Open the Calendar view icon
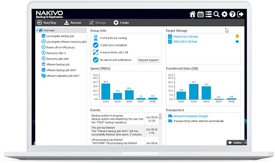275x163 pixels. (x=200, y=14)
